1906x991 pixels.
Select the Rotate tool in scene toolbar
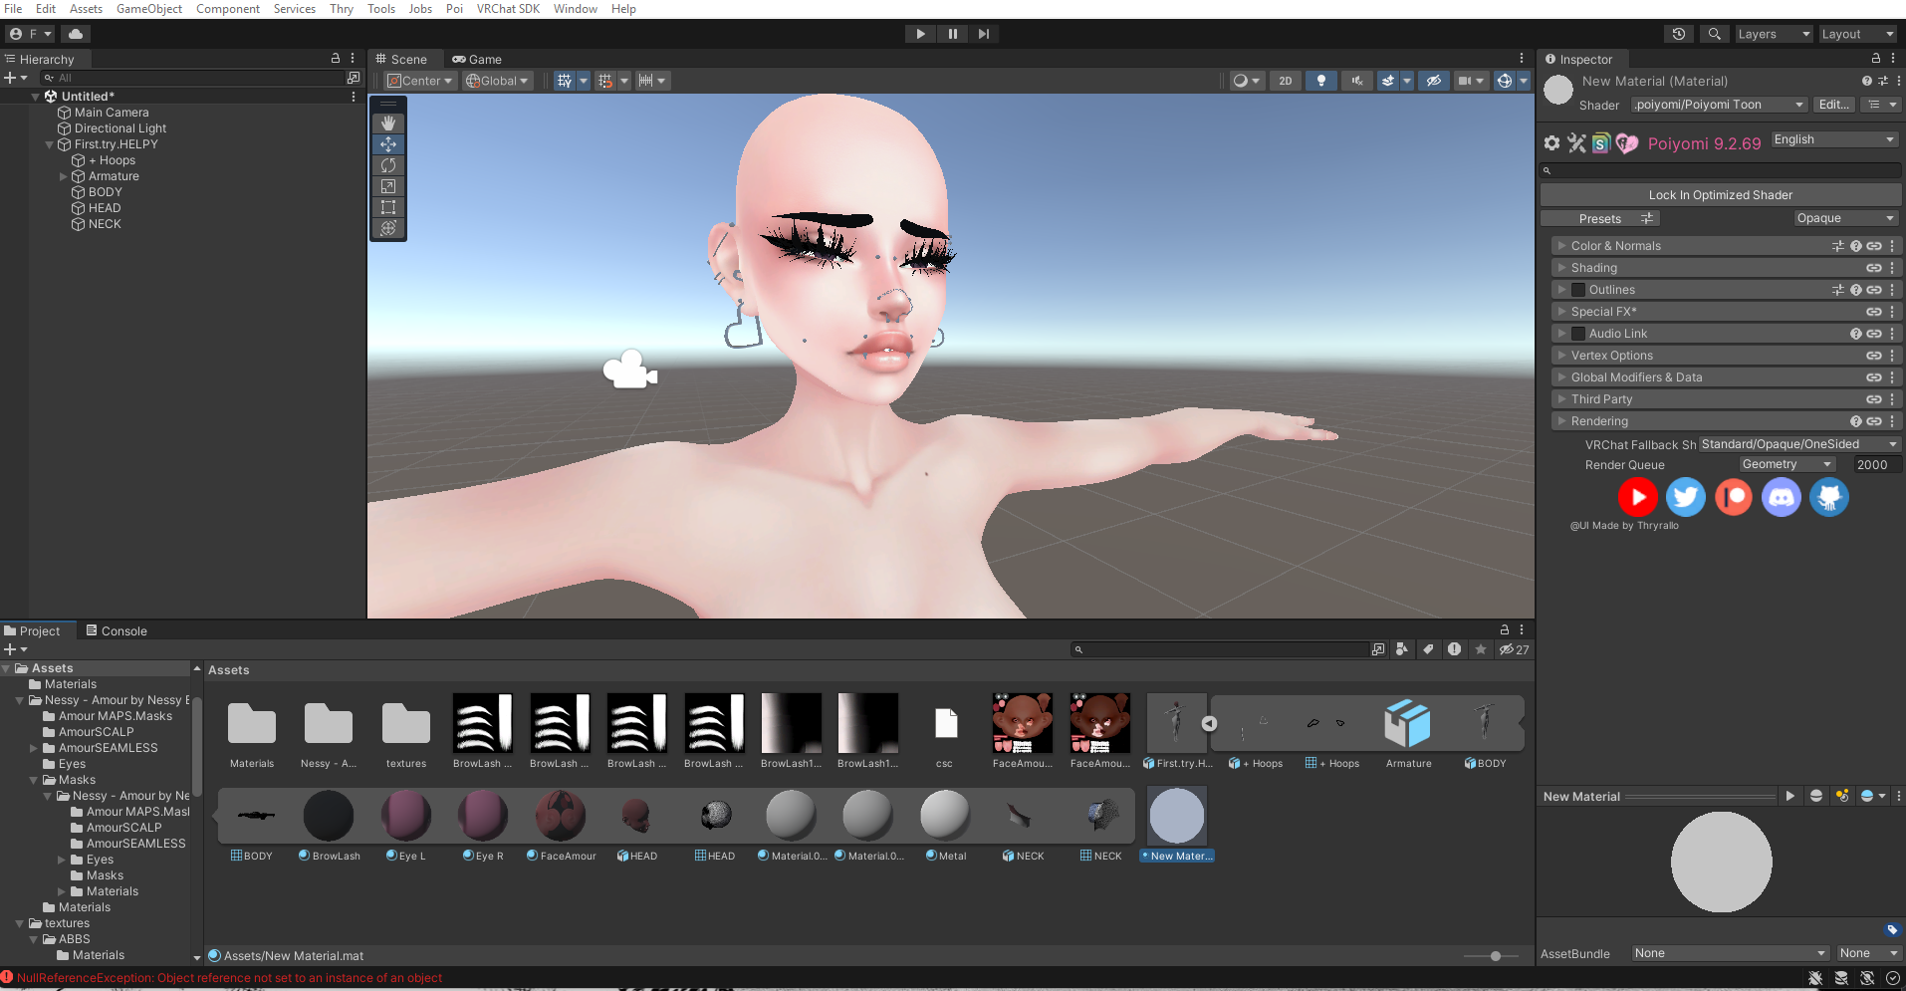(x=388, y=165)
